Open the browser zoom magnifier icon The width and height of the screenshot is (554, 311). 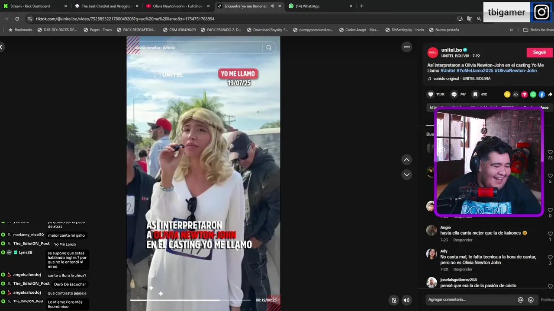pyautogui.click(x=479, y=19)
